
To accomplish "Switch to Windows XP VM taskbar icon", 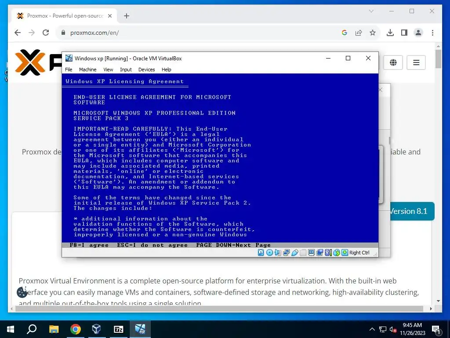I will 140,329.
